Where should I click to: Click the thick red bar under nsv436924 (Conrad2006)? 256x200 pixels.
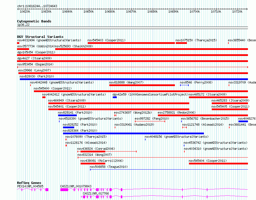tap(93, 152)
